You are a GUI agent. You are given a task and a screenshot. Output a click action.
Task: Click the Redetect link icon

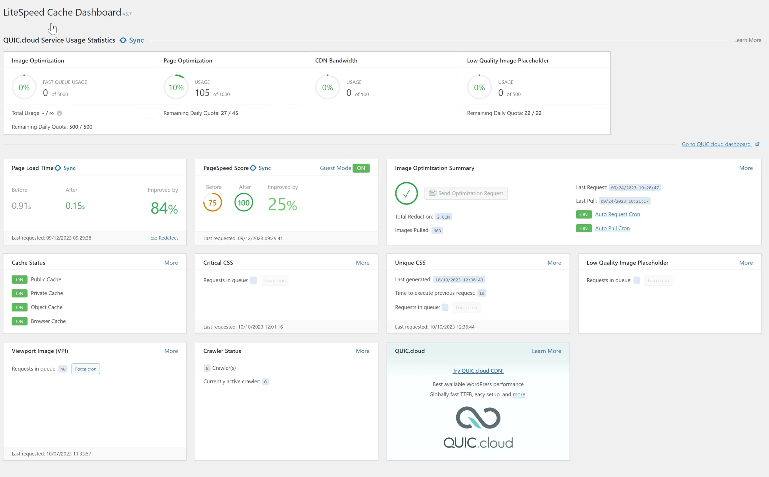tap(154, 238)
